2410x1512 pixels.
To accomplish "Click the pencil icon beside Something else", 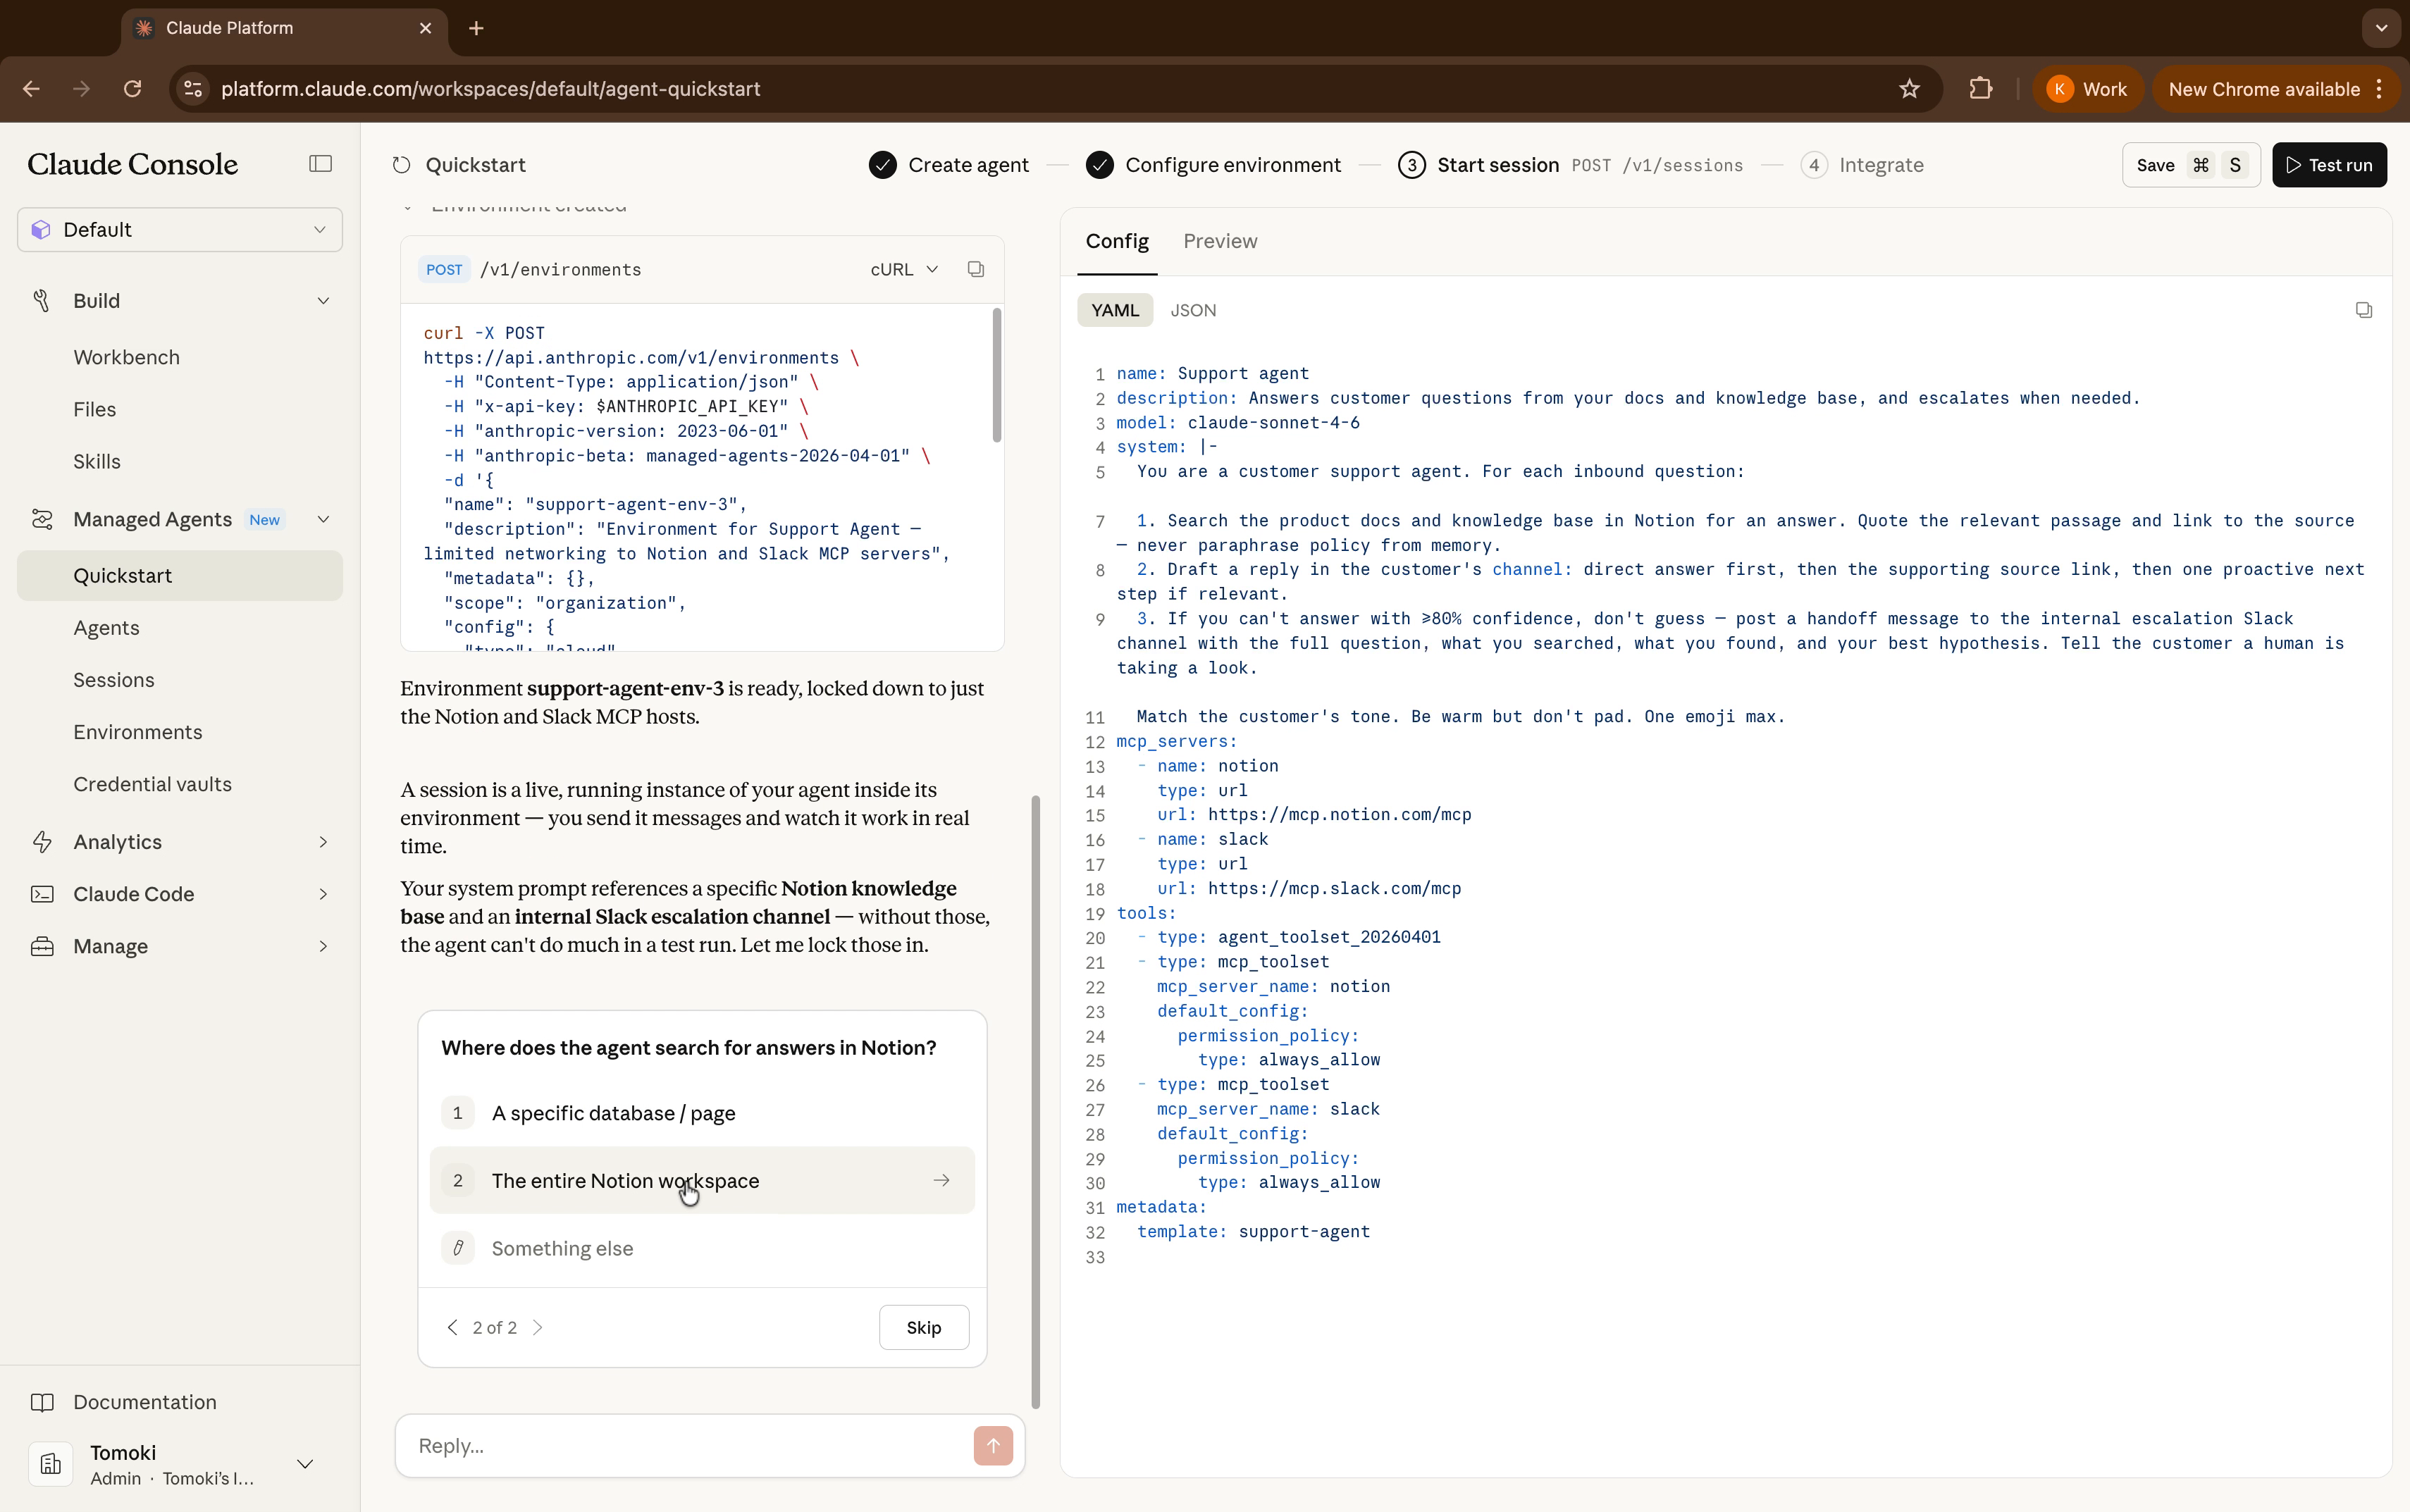I will pyautogui.click(x=458, y=1248).
